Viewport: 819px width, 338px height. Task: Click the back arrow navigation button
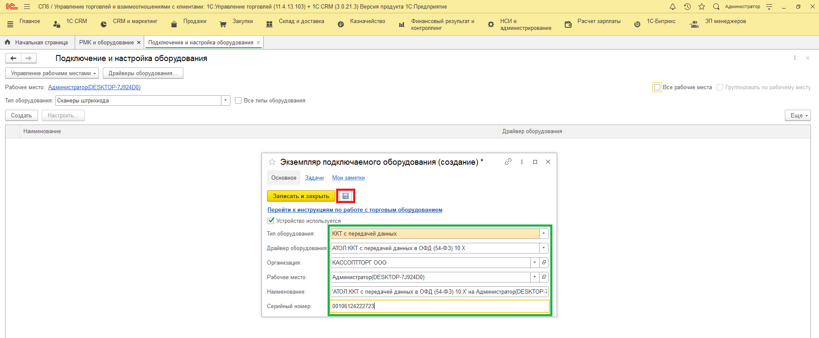[x=13, y=58]
